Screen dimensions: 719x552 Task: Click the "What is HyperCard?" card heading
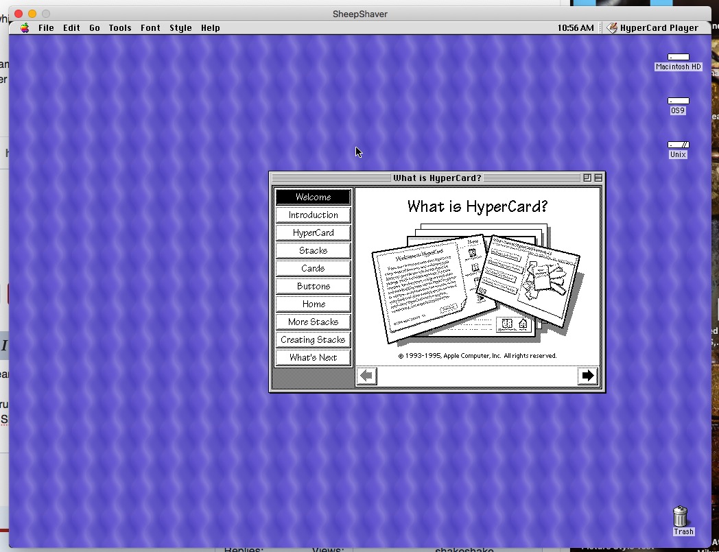point(478,206)
